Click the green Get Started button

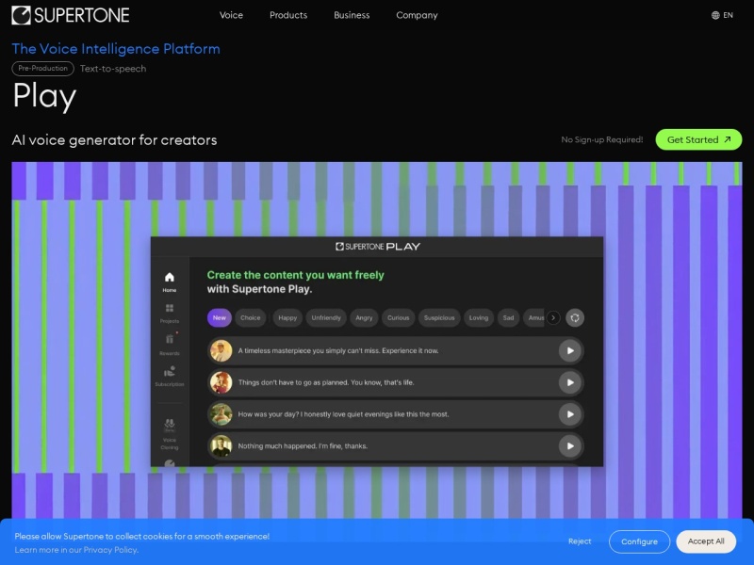(x=698, y=139)
